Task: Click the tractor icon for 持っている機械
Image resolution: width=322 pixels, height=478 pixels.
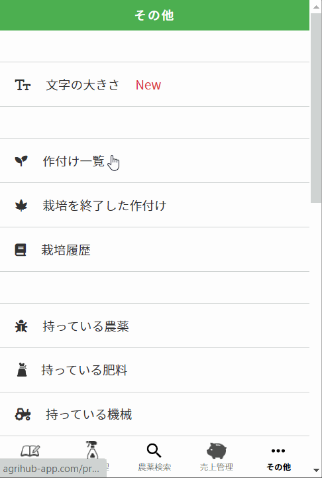Action: tap(23, 414)
